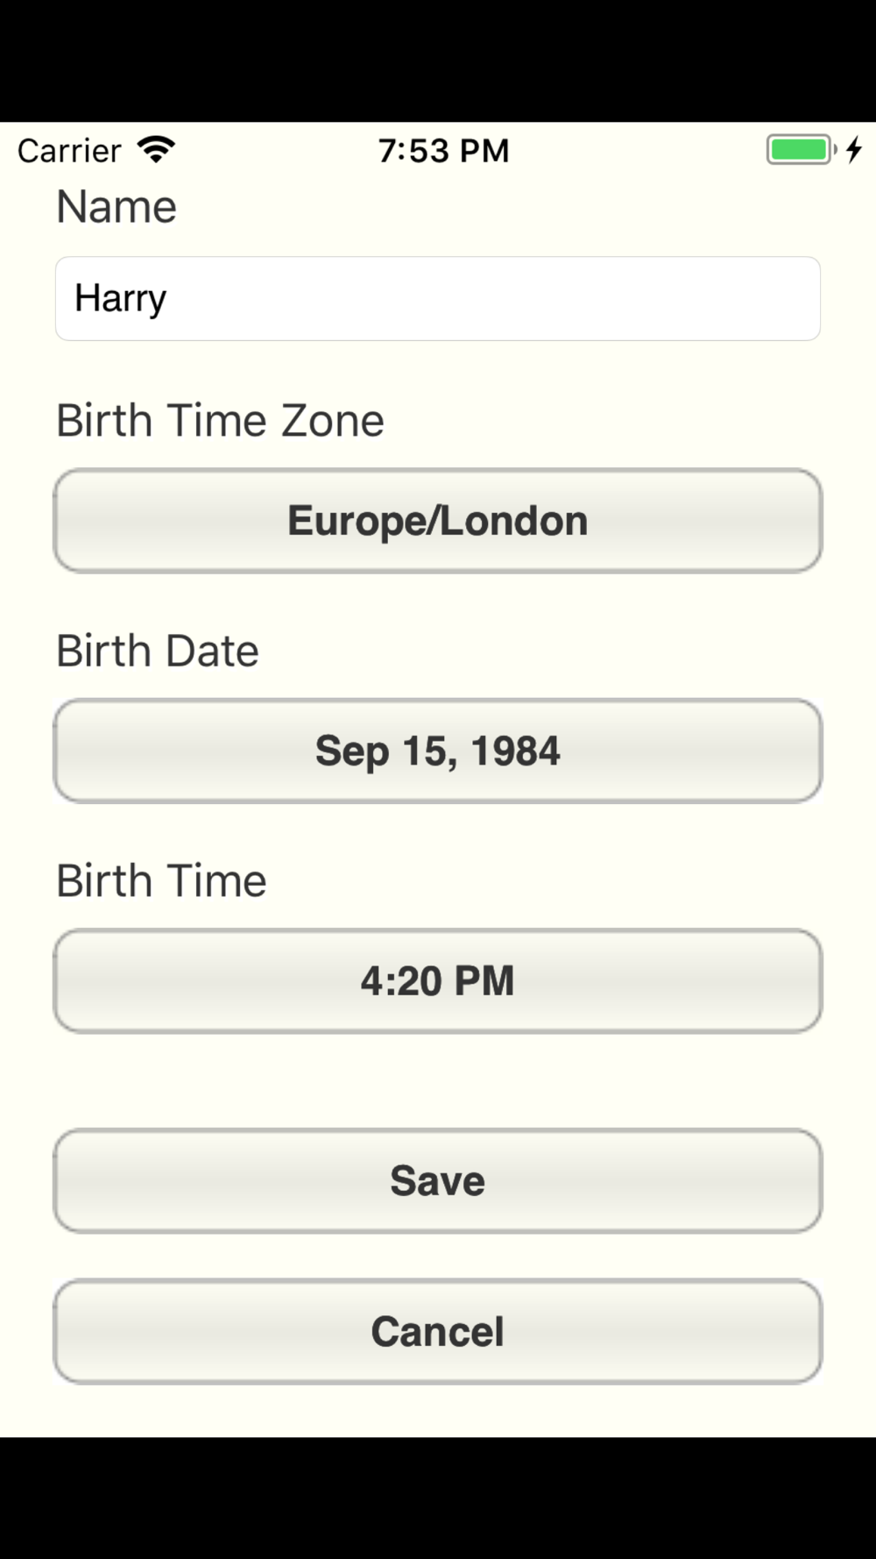Image resolution: width=876 pixels, height=1559 pixels.
Task: Tap the black bar above the status bar
Action: 438,61
